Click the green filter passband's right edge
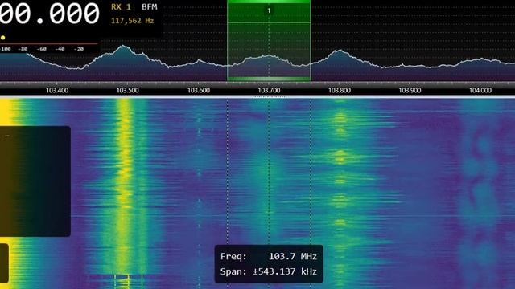Viewport: 515px width, 289px height. pyautogui.click(x=311, y=41)
